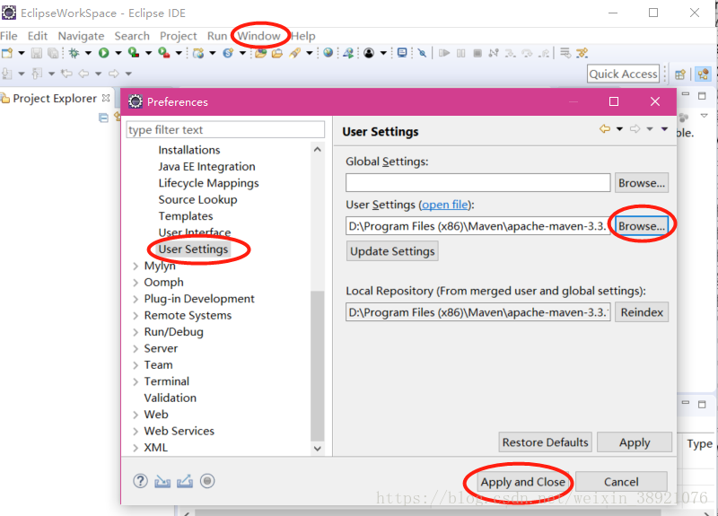The image size is (718, 516).
Task: Expand the Mylyn preferences node
Action: [x=136, y=266]
